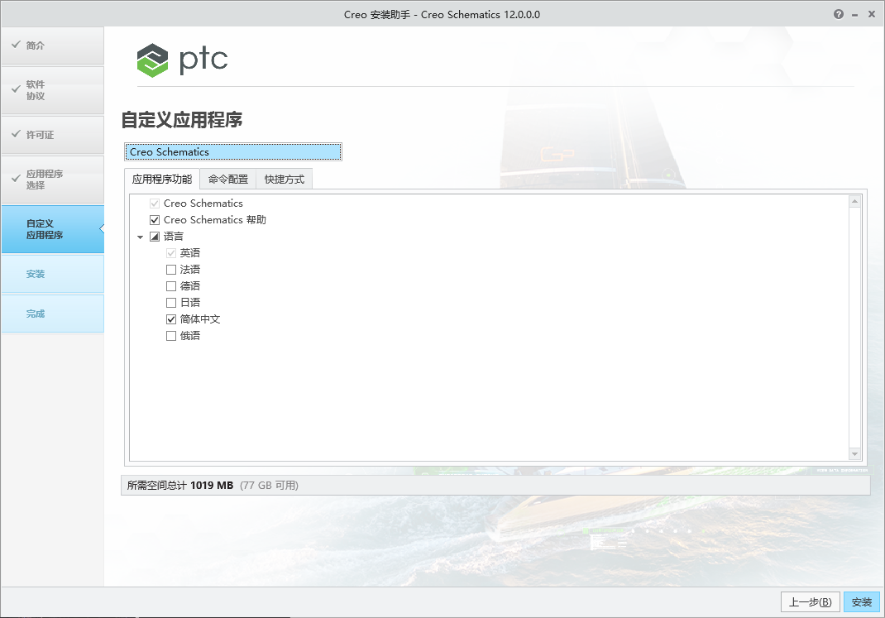
Task: Click the 自定义应用程序 page heading
Action: click(x=182, y=120)
